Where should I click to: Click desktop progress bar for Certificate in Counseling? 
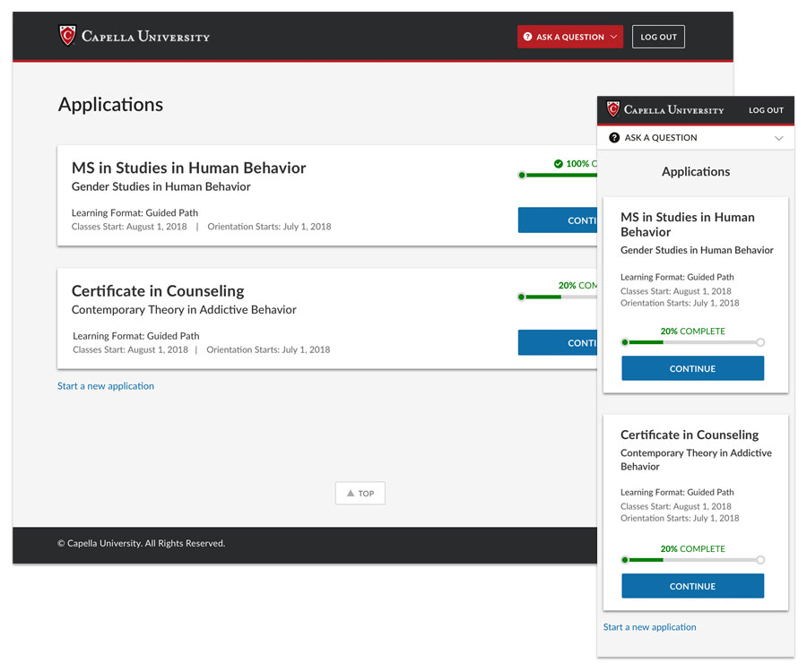[558, 297]
